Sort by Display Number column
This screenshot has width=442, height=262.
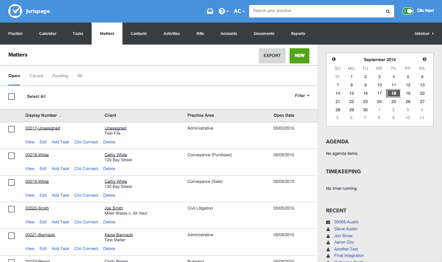(43, 115)
